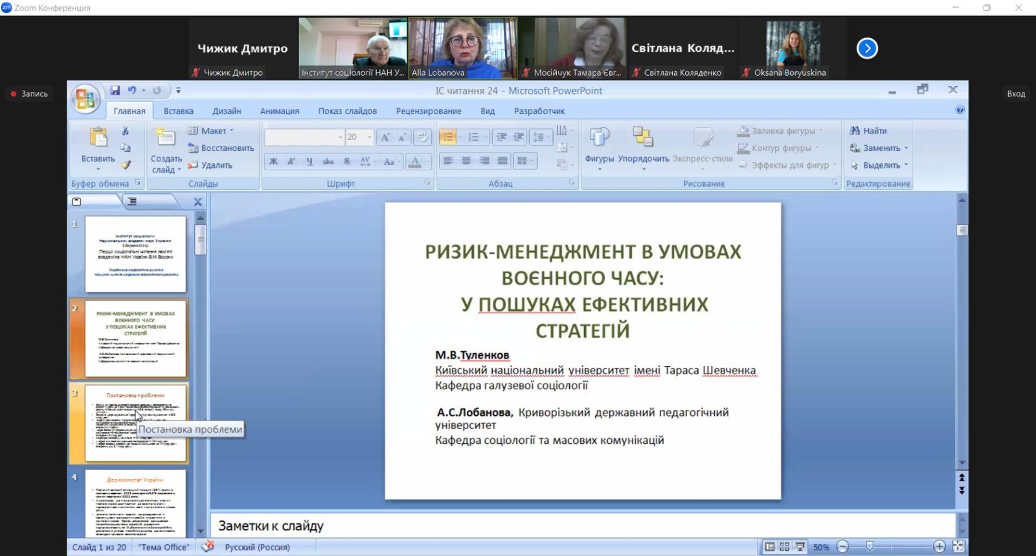The image size is (1036, 556).
Task: Open the Дизайн ribbon tab
Action: pyautogui.click(x=227, y=111)
